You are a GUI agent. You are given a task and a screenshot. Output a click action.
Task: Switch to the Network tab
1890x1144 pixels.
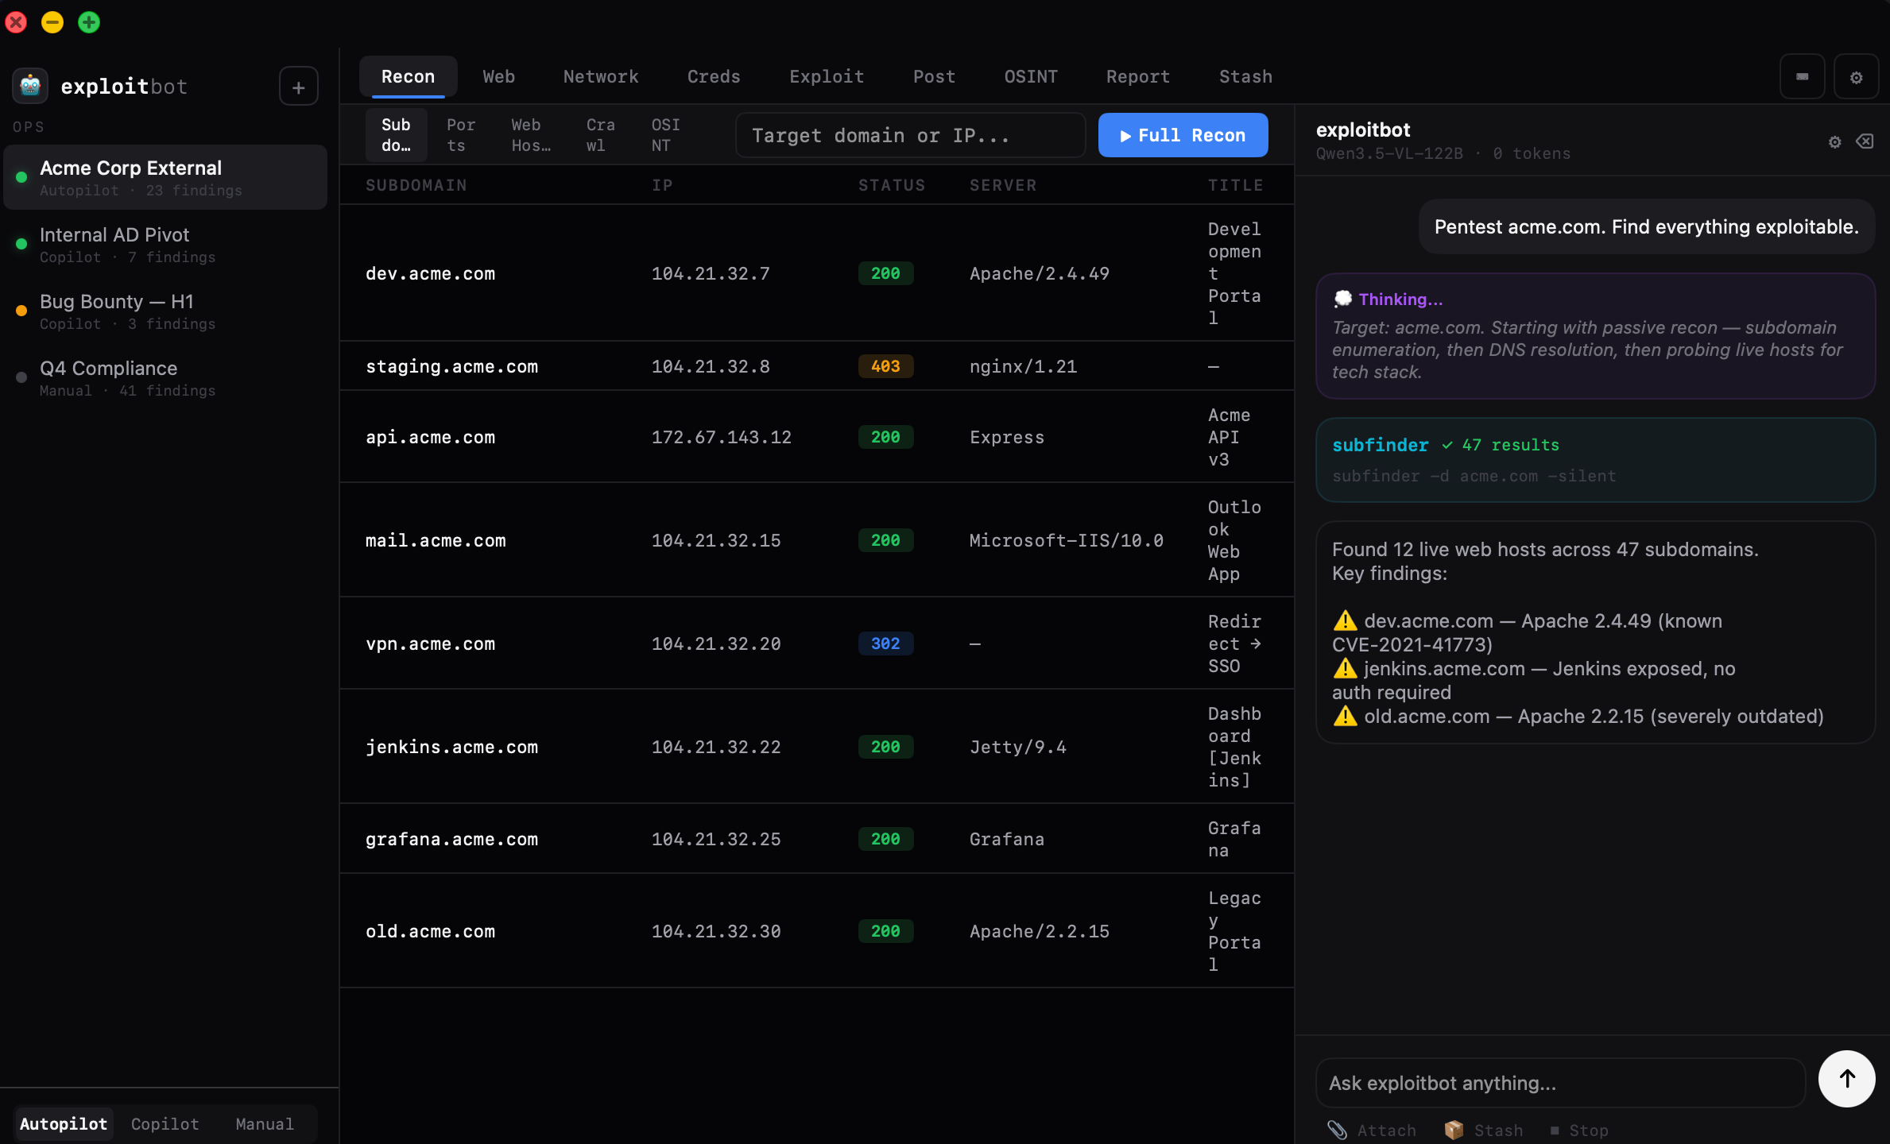[601, 76]
